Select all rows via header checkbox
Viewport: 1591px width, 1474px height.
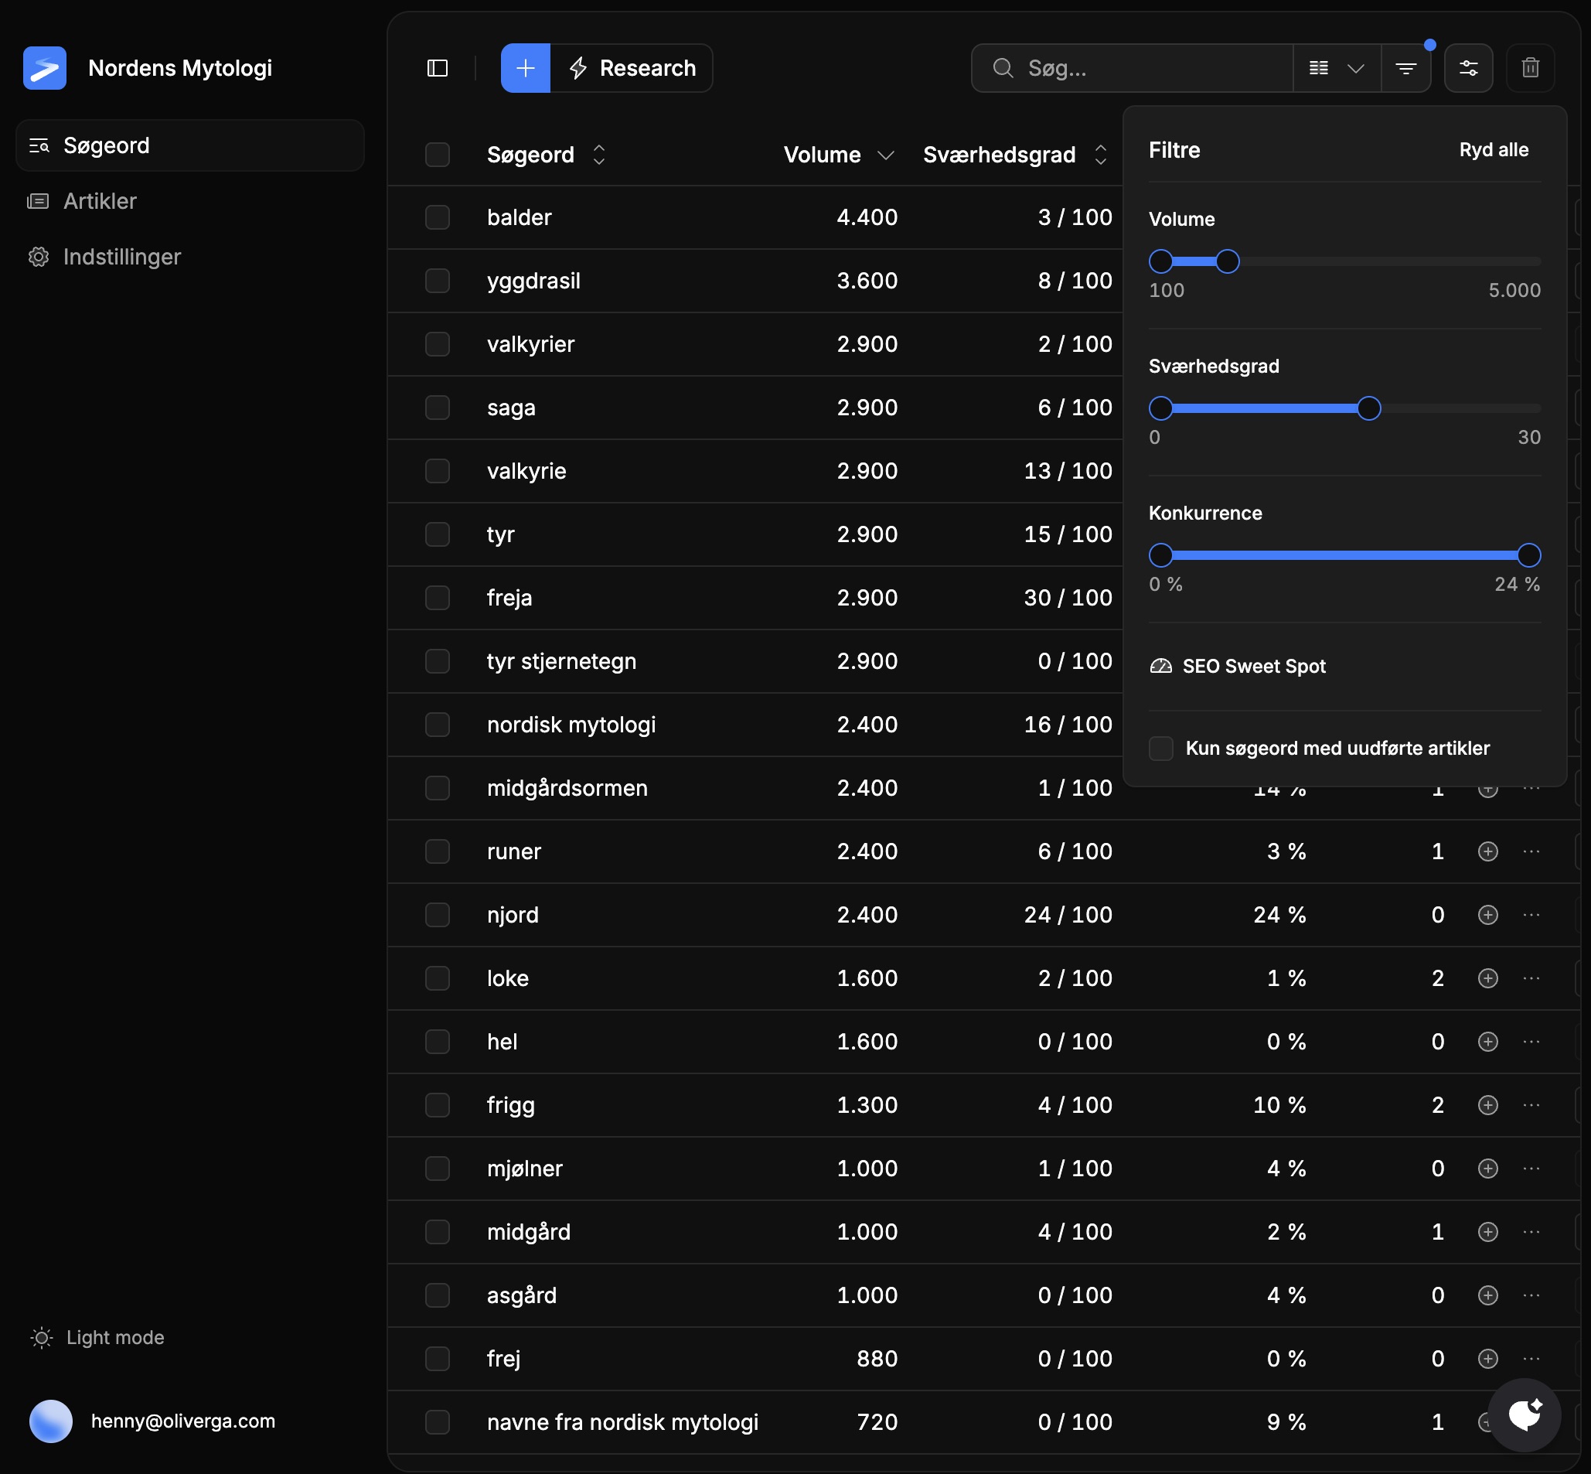pyautogui.click(x=437, y=154)
